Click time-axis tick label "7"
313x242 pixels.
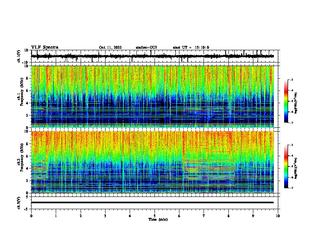[x=204, y=216]
